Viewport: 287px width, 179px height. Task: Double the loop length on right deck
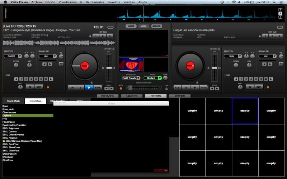271,79
